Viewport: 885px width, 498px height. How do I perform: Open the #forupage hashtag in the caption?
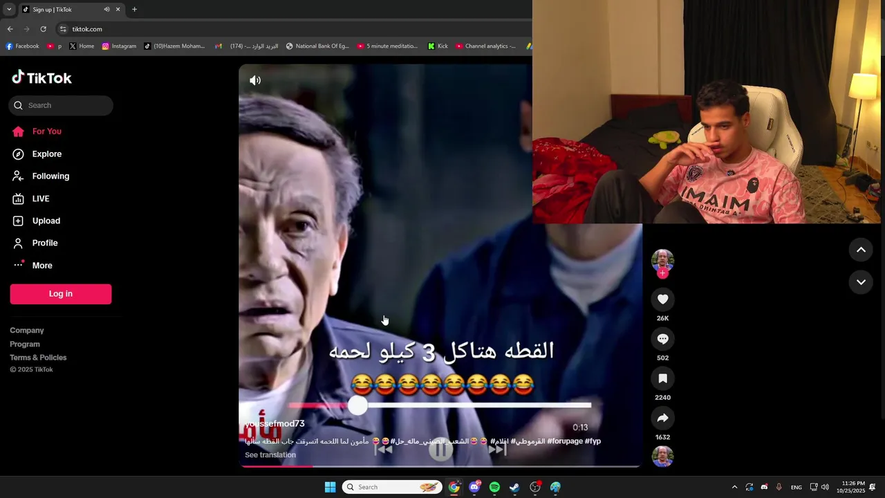[565, 441]
